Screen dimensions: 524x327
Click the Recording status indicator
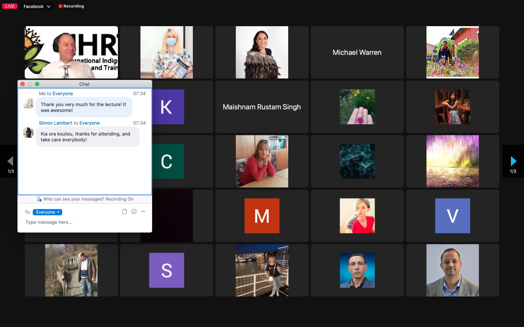click(71, 6)
